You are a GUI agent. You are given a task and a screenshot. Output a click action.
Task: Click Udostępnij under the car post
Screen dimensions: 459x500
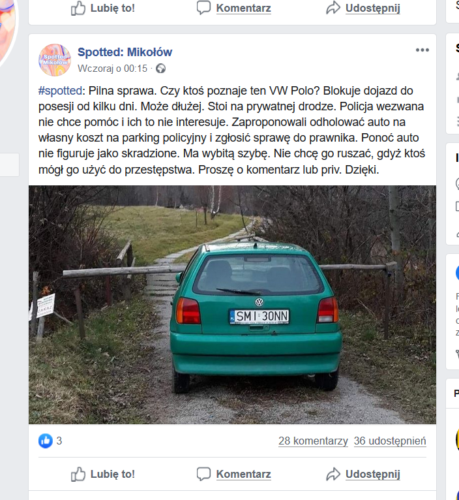pos(373,474)
